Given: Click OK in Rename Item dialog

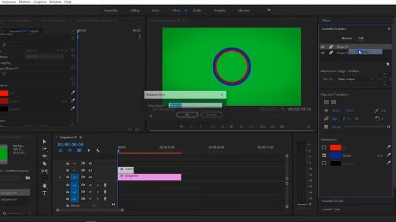Looking at the screenshot, I should pyautogui.click(x=187, y=115).
